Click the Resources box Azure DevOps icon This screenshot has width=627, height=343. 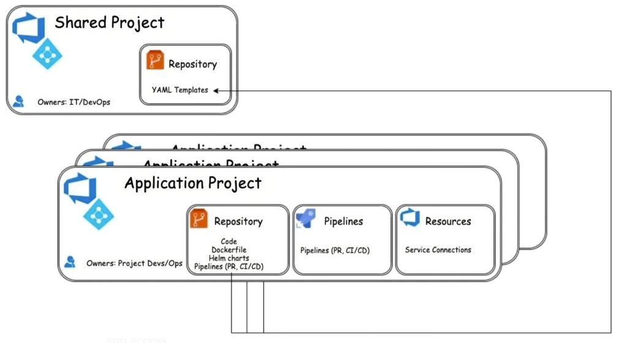click(410, 217)
